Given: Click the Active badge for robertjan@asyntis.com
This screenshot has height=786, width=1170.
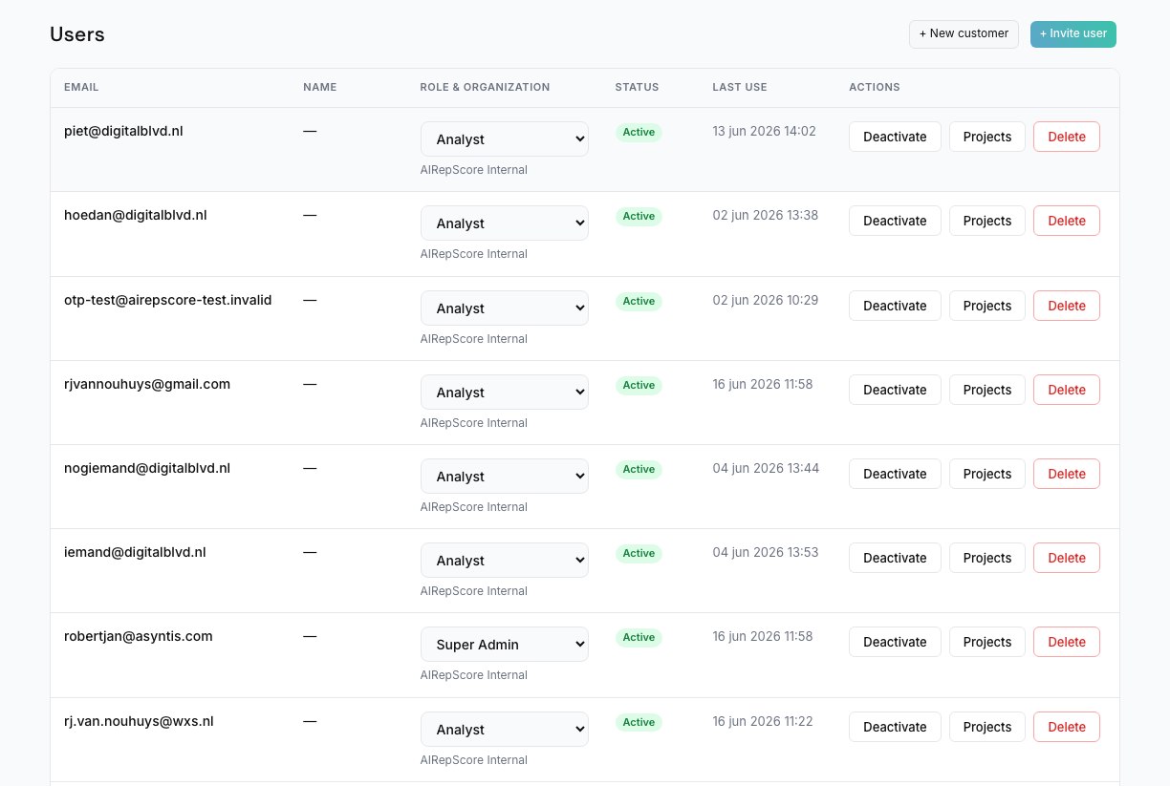Looking at the screenshot, I should click(x=639, y=637).
